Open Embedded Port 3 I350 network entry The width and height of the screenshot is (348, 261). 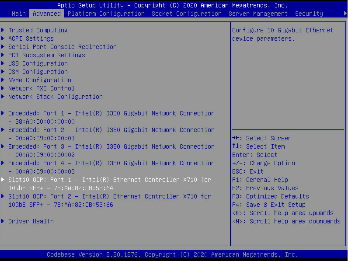click(x=111, y=150)
